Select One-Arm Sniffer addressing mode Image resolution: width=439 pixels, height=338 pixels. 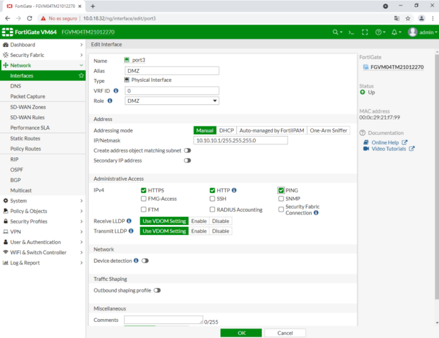[x=328, y=130]
